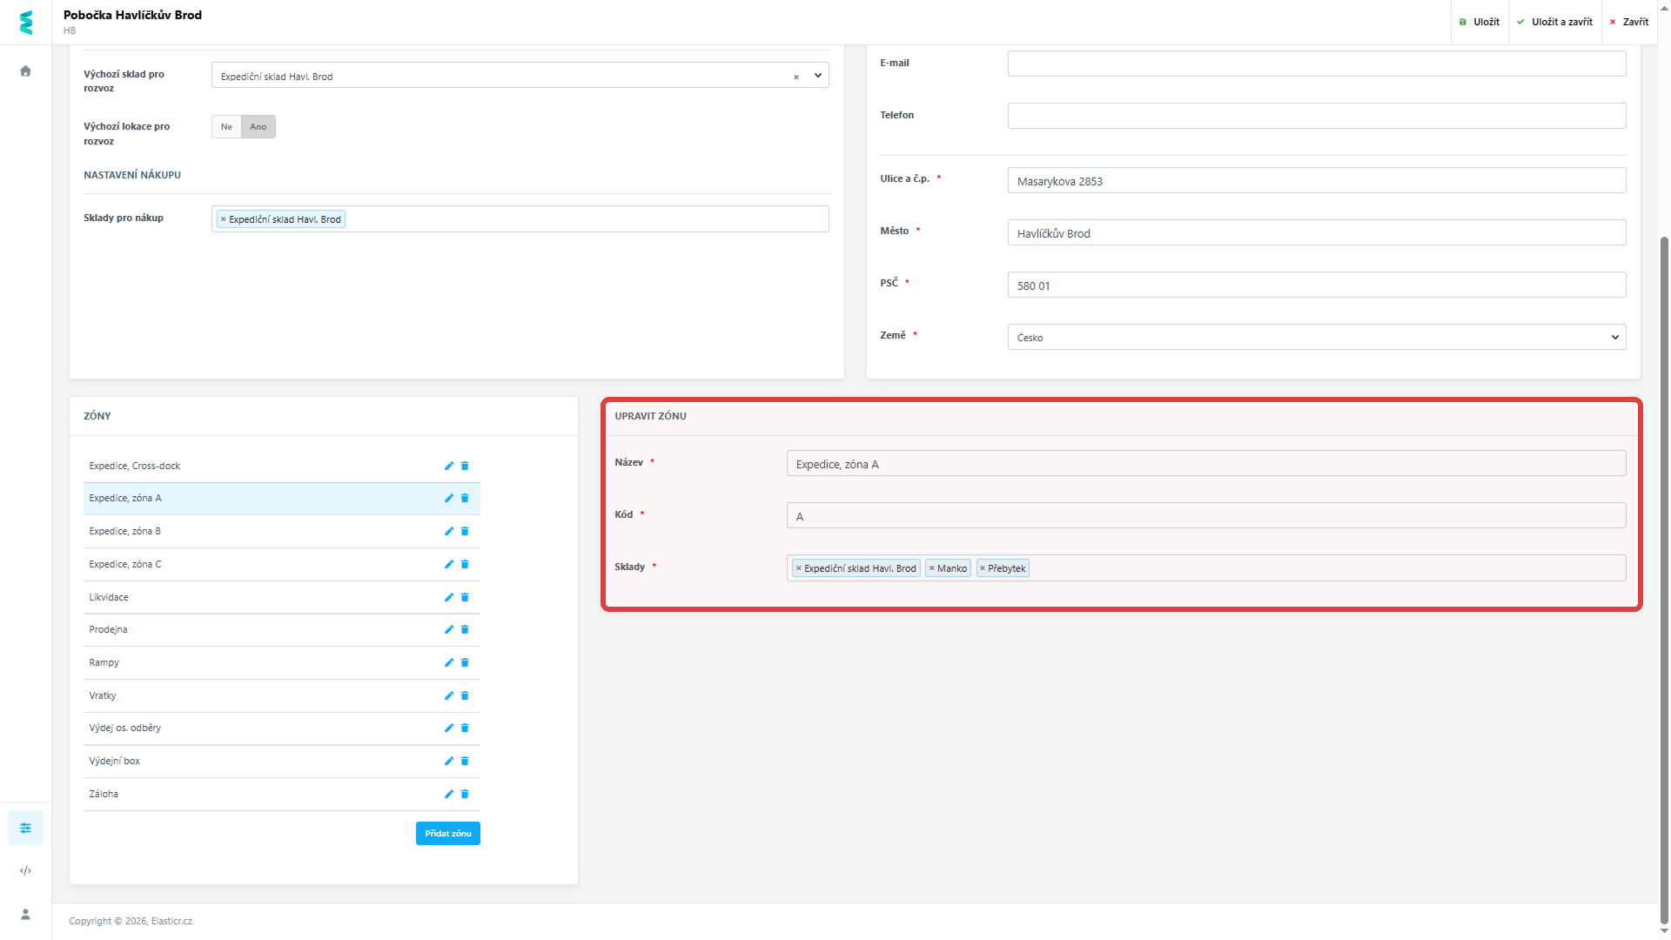The height and width of the screenshot is (940, 1671).
Task: Click the Elasticr logo icon
Action: coord(26,23)
